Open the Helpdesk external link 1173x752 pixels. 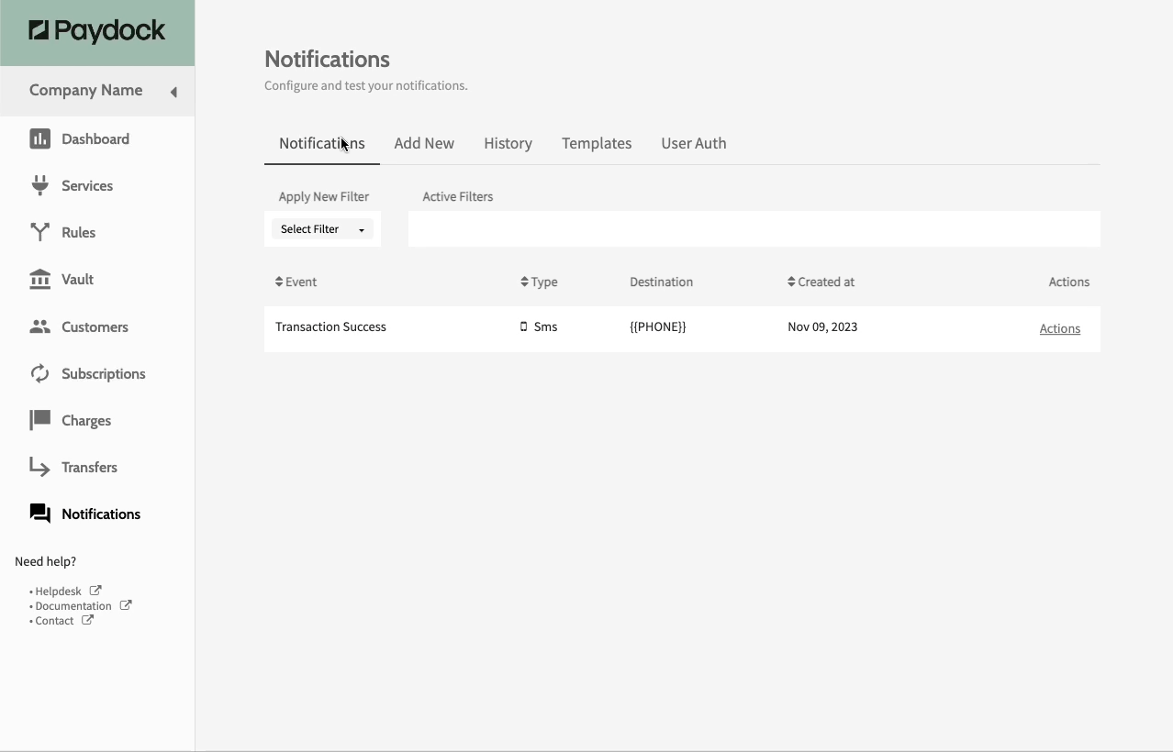tap(59, 592)
